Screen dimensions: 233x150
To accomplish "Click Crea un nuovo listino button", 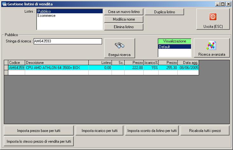I will click(x=124, y=12).
